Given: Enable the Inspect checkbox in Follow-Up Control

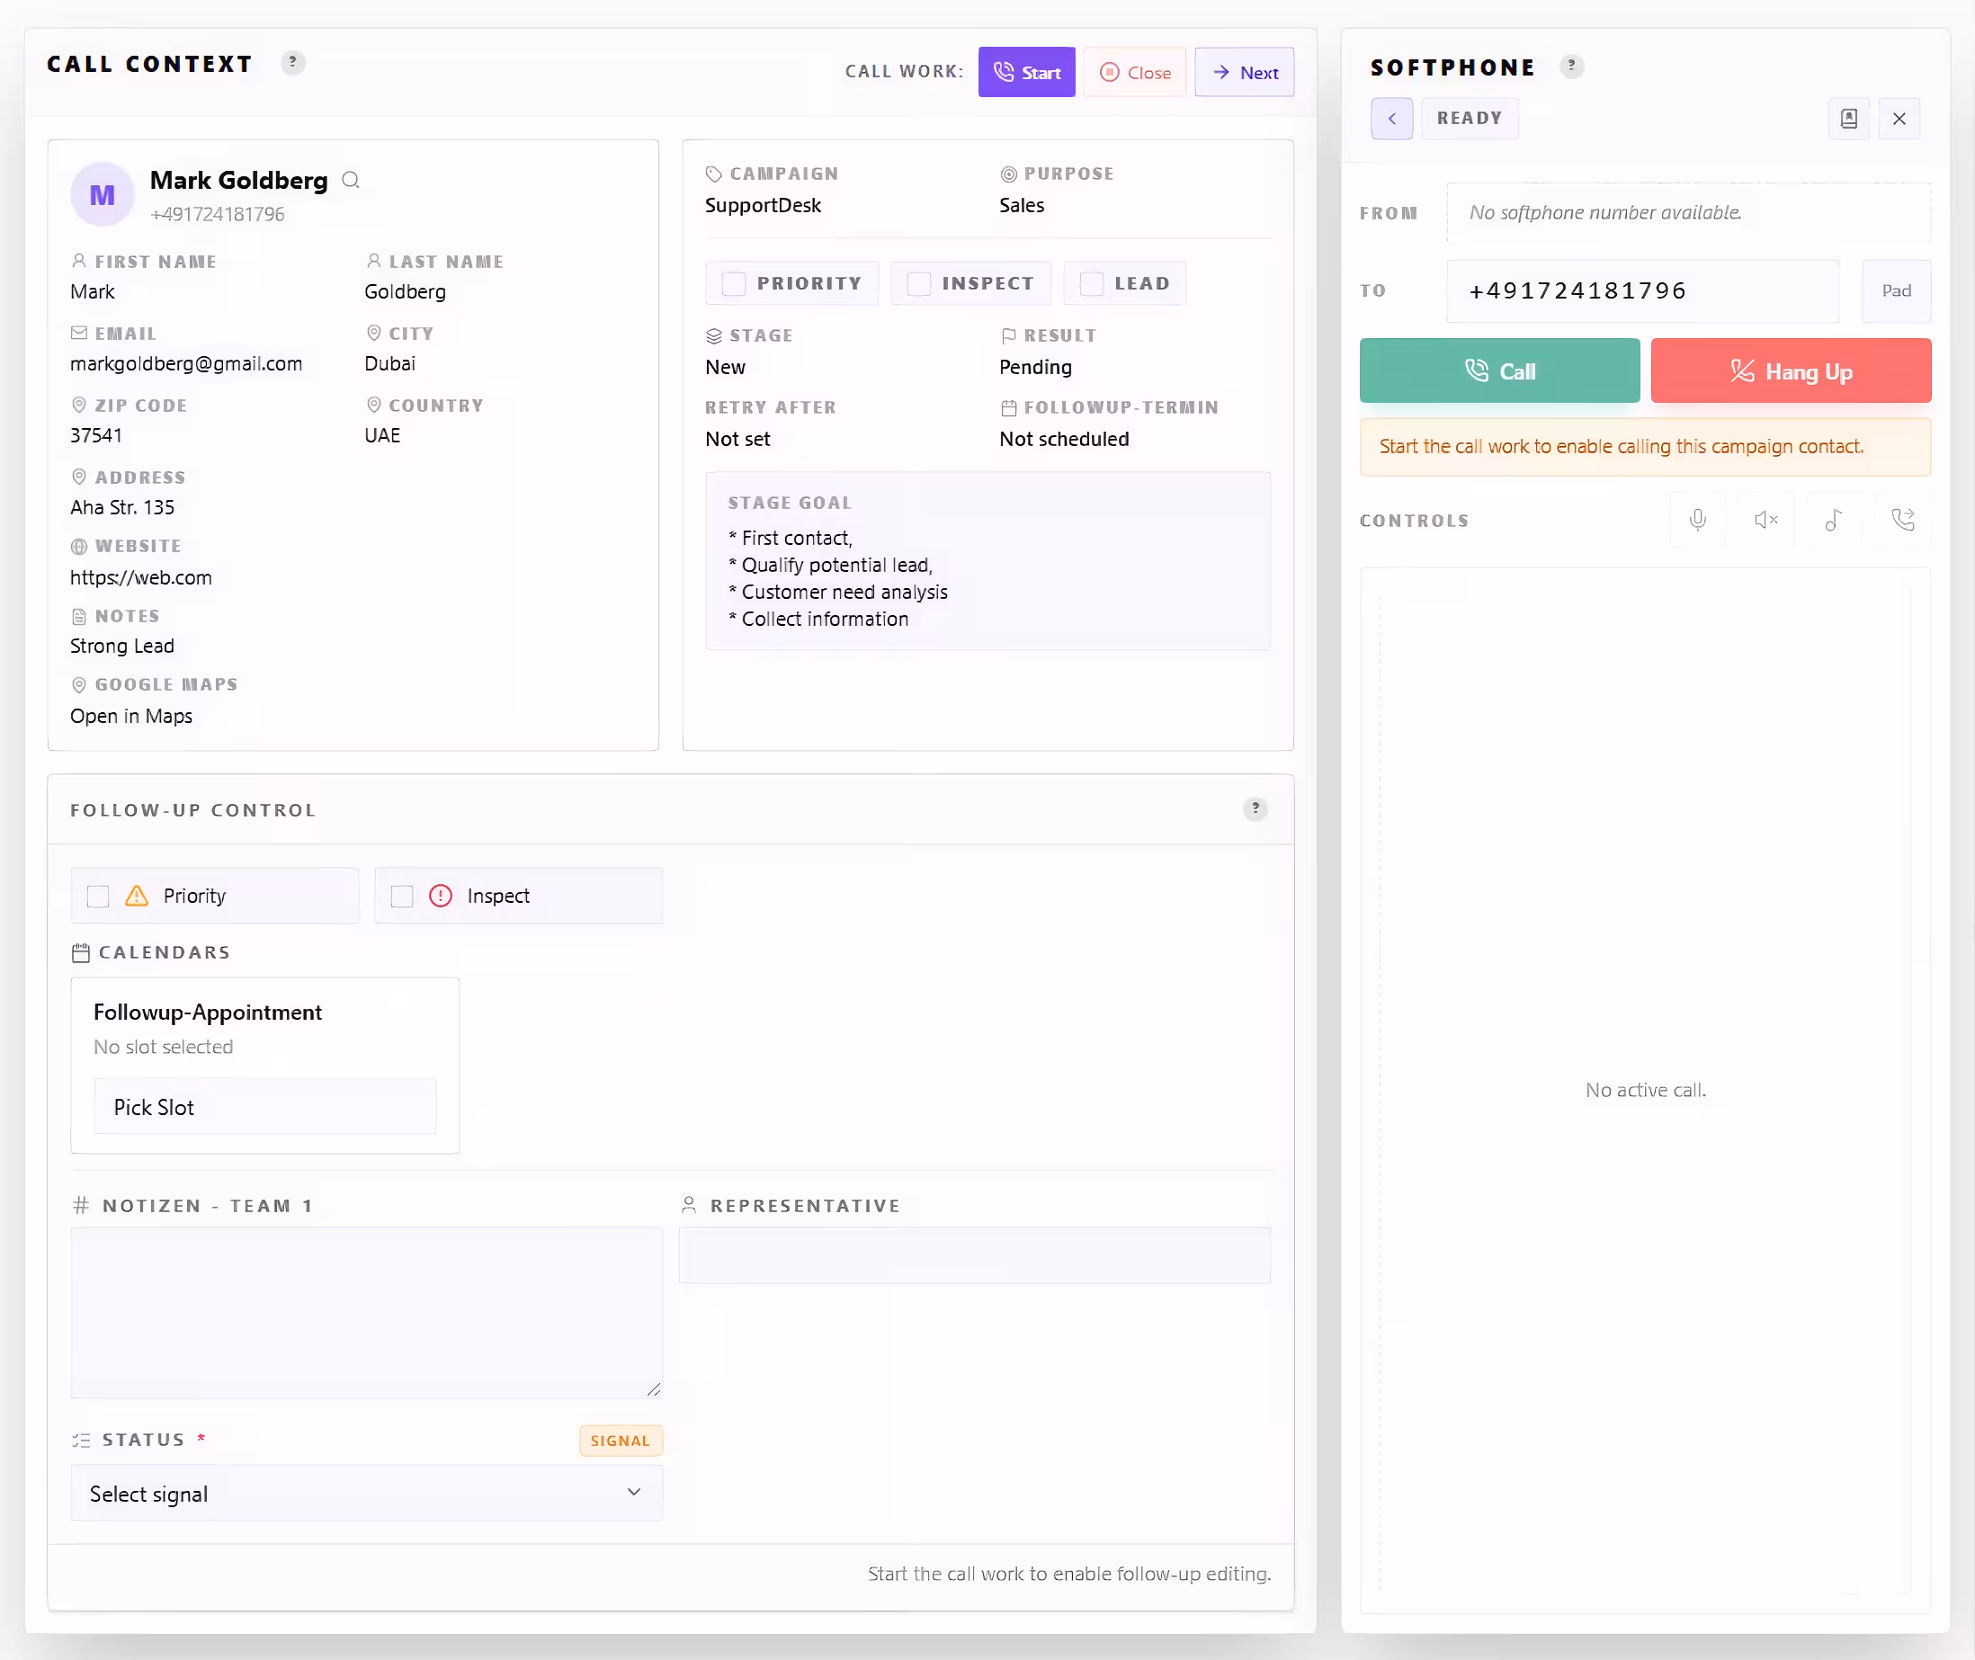Looking at the screenshot, I should pos(402,896).
